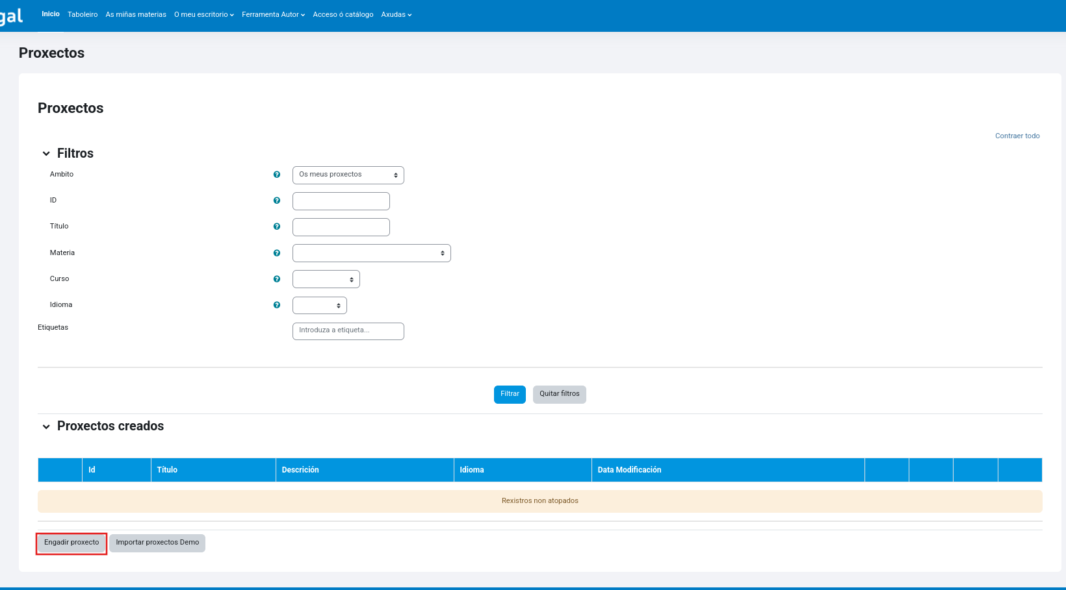
Task: Click the site logo in header
Action: (x=12, y=16)
